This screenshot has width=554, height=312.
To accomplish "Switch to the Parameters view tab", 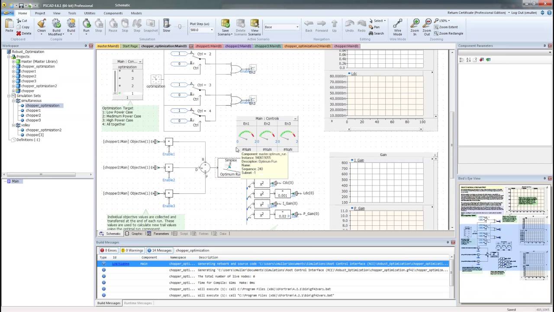I will point(158,234).
